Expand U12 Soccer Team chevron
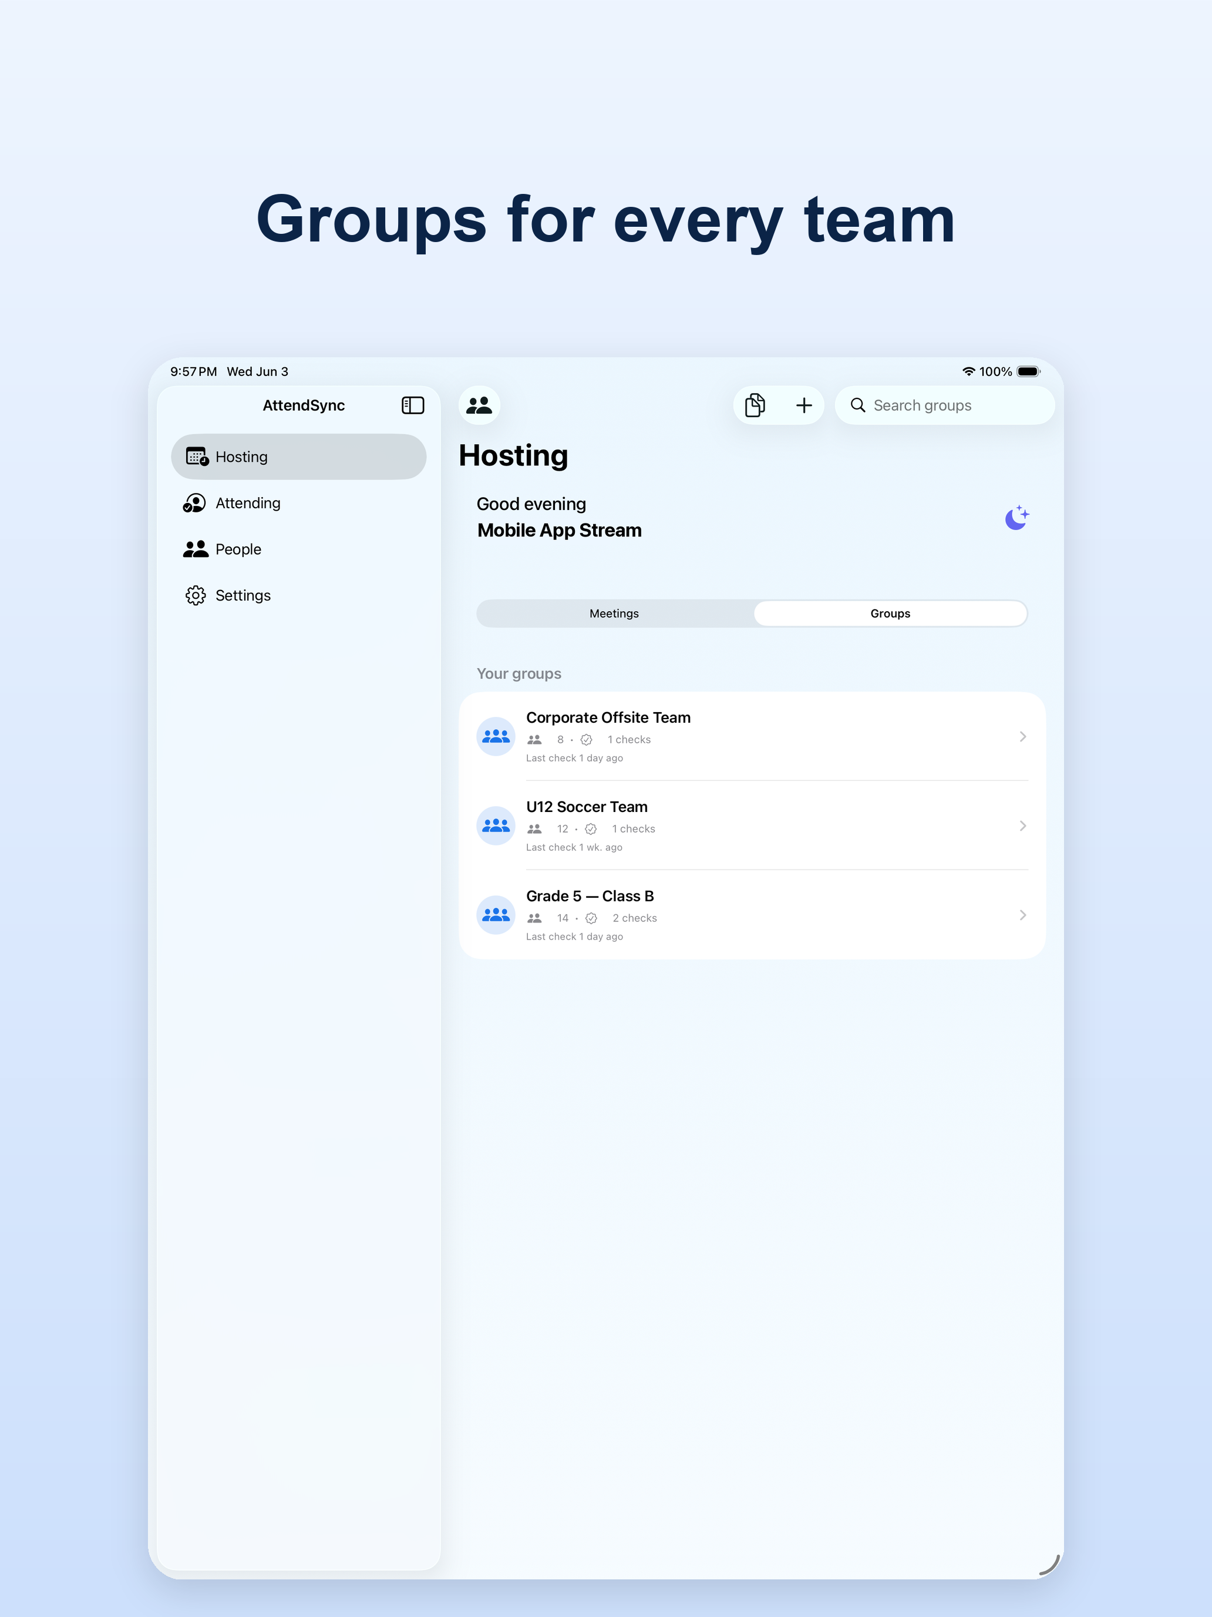This screenshot has width=1212, height=1617. coord(1023,826)
